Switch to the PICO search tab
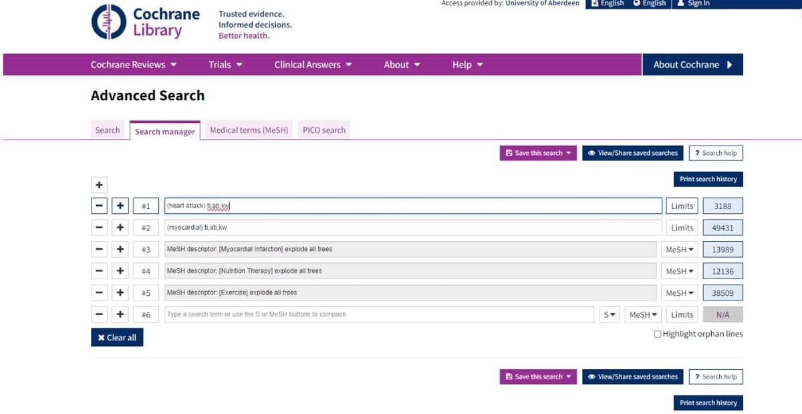 [x=324, y=130]
